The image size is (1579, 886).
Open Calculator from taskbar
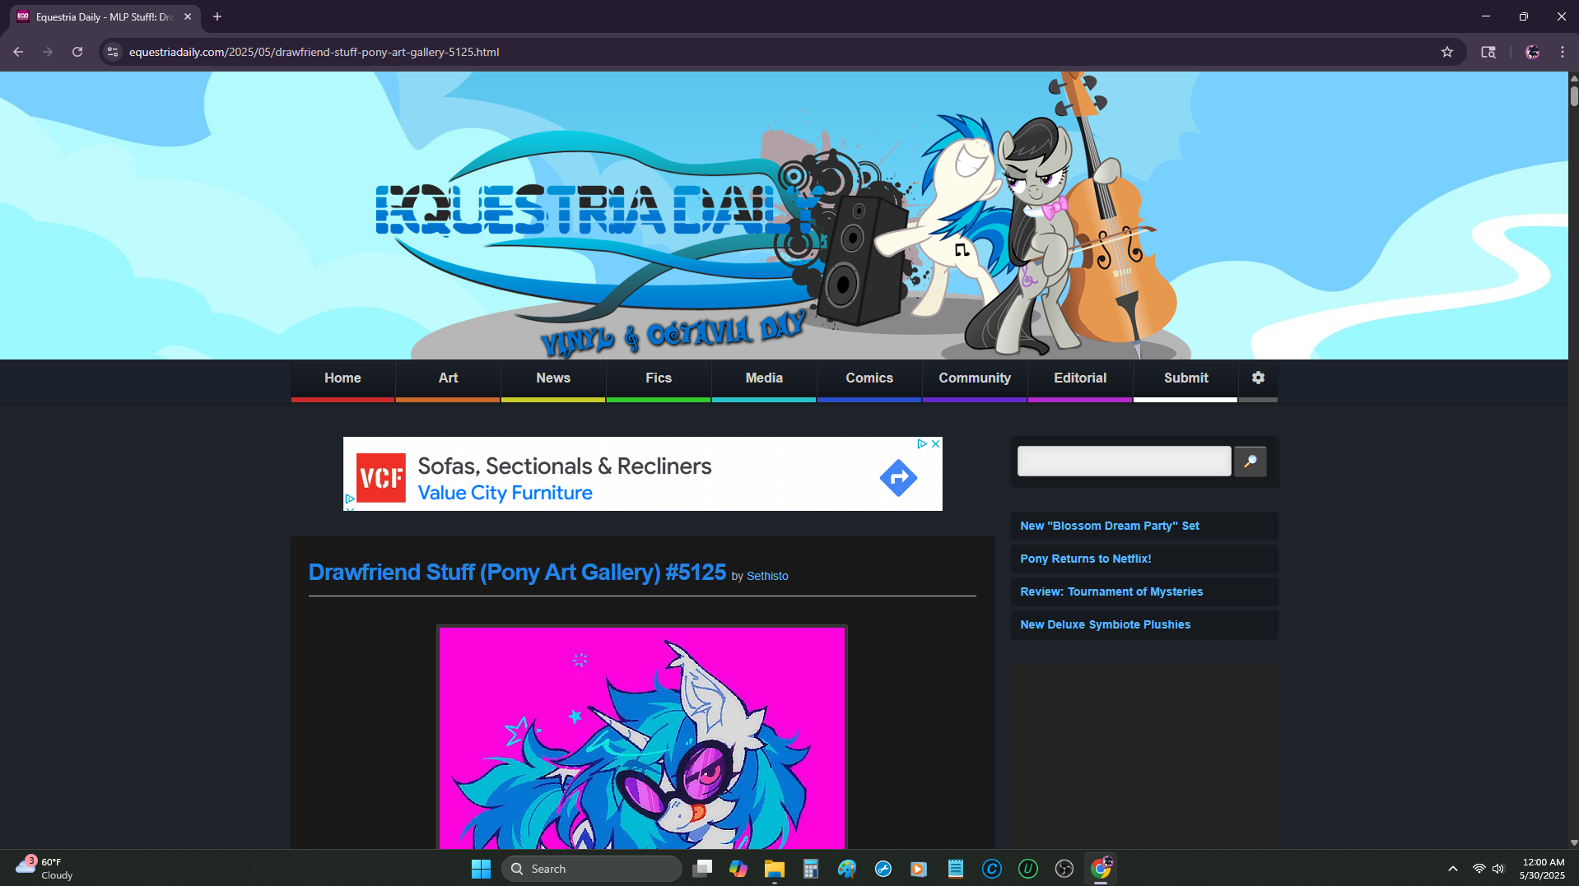[x=811, y=869]
